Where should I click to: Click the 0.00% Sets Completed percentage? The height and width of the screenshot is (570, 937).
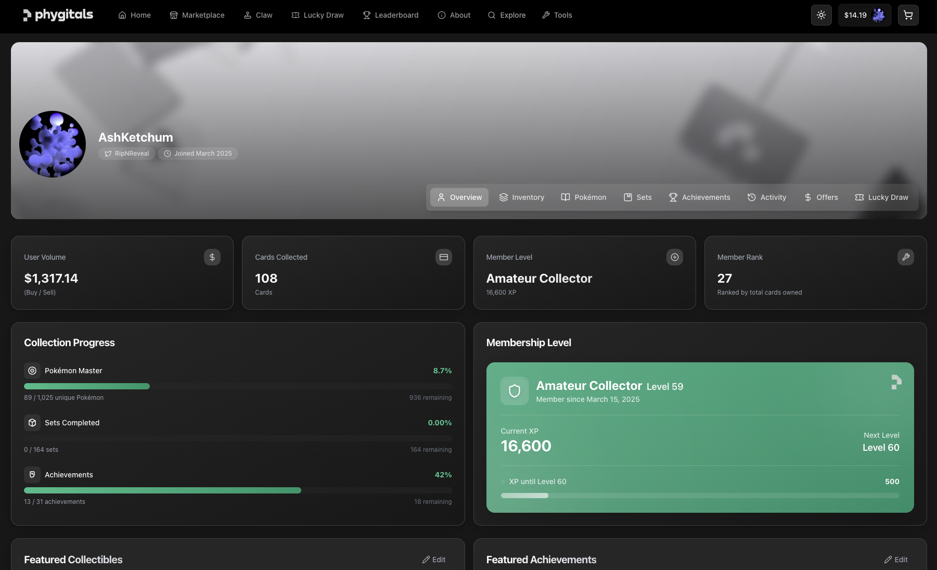click(440, 423)
